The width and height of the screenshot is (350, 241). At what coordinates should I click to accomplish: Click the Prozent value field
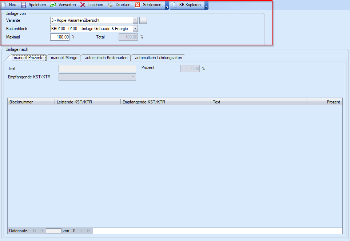[x=190, y=69]
